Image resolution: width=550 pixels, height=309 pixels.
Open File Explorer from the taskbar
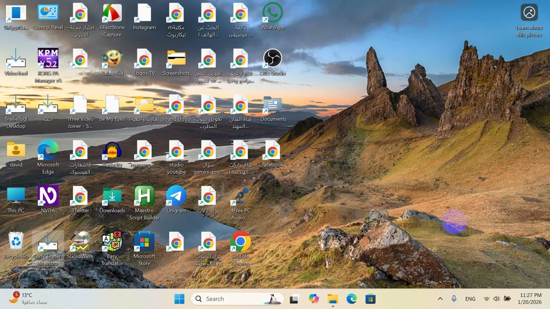[333, 299]
